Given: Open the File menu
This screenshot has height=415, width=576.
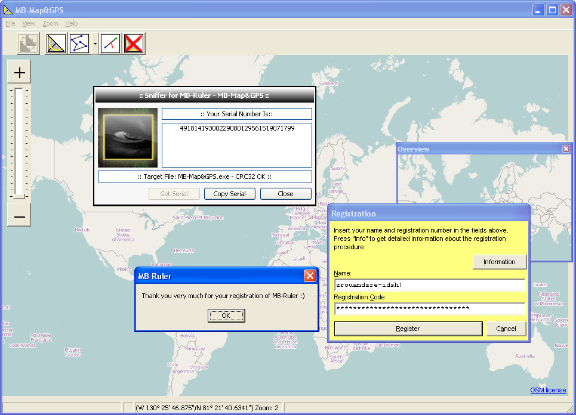Looking at the screenshot, I should [10, 23].
